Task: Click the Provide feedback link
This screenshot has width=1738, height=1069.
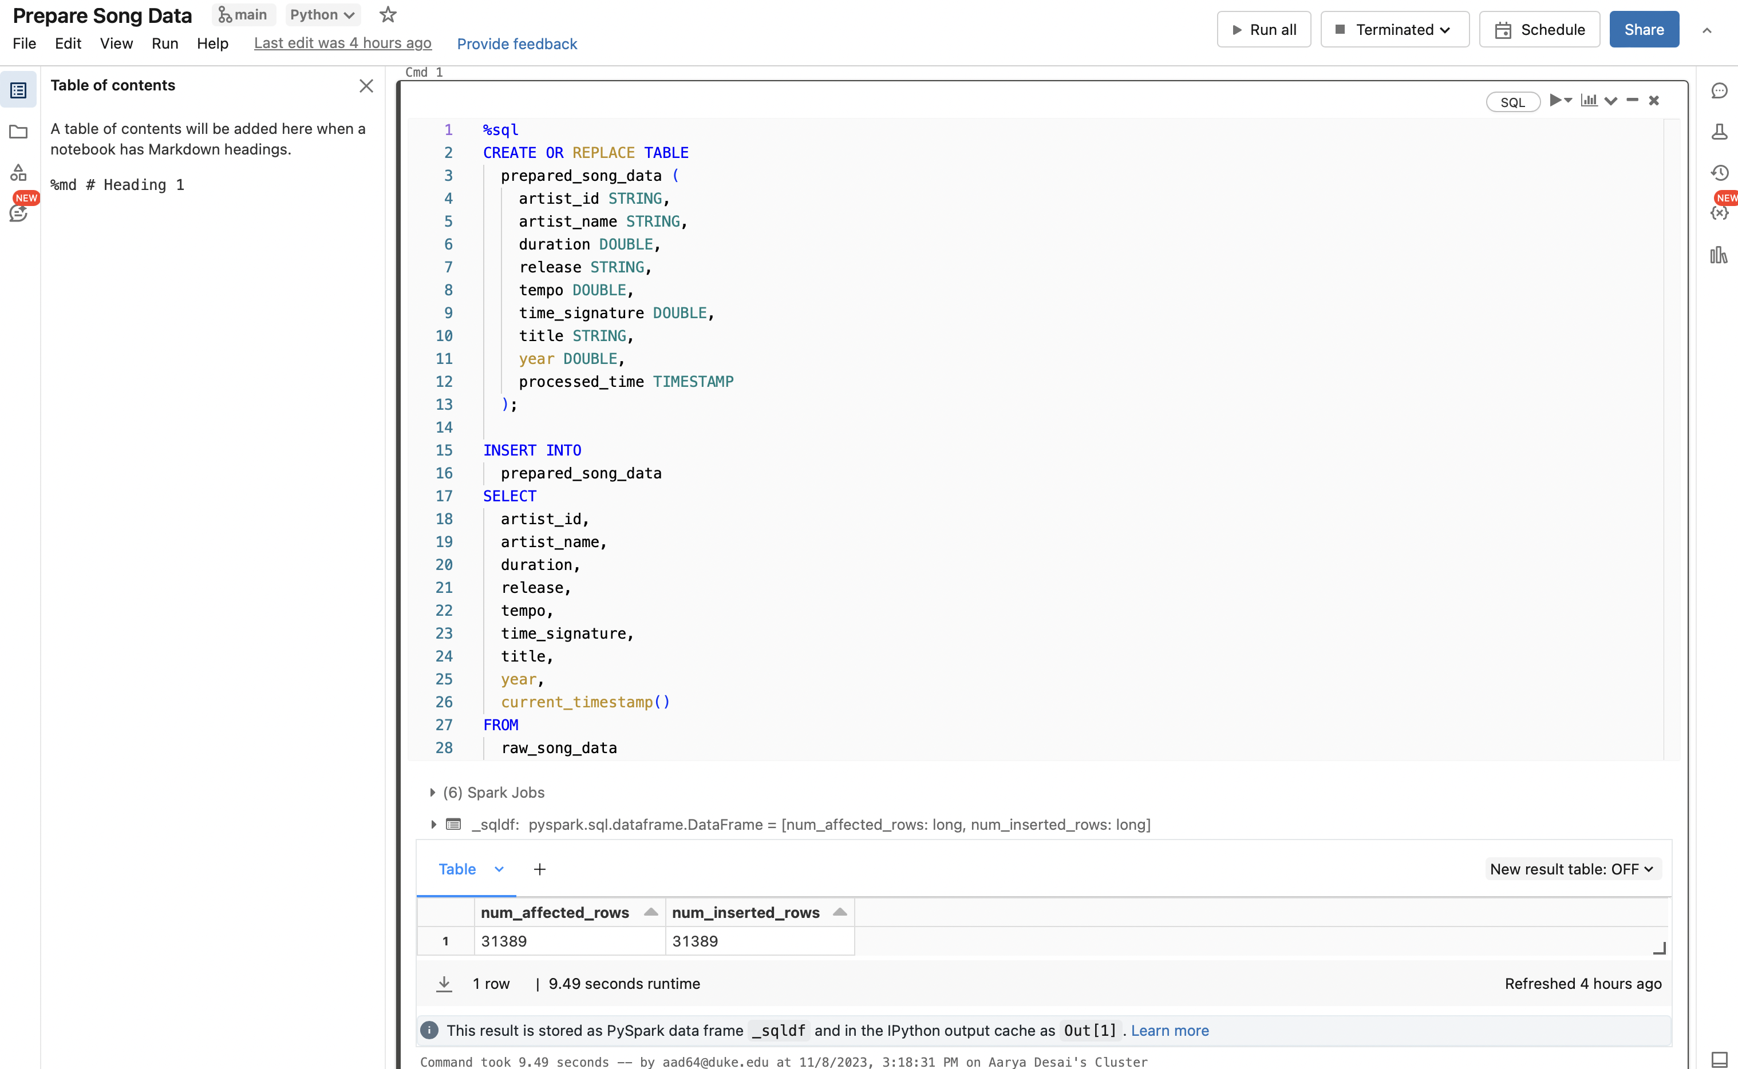Action: point(517,44)
